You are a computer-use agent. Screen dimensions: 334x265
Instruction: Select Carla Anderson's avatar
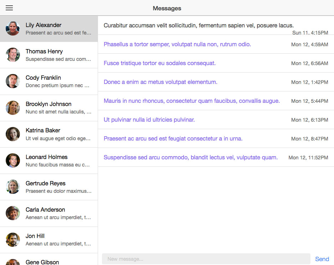pos(13,213)
